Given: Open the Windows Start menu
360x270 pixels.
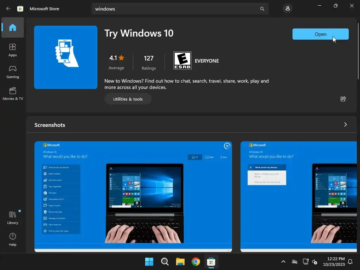Looking at the screenshot, I should (149, 262).
